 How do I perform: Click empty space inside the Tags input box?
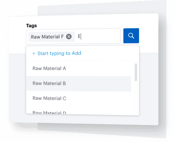coord(100,36)
